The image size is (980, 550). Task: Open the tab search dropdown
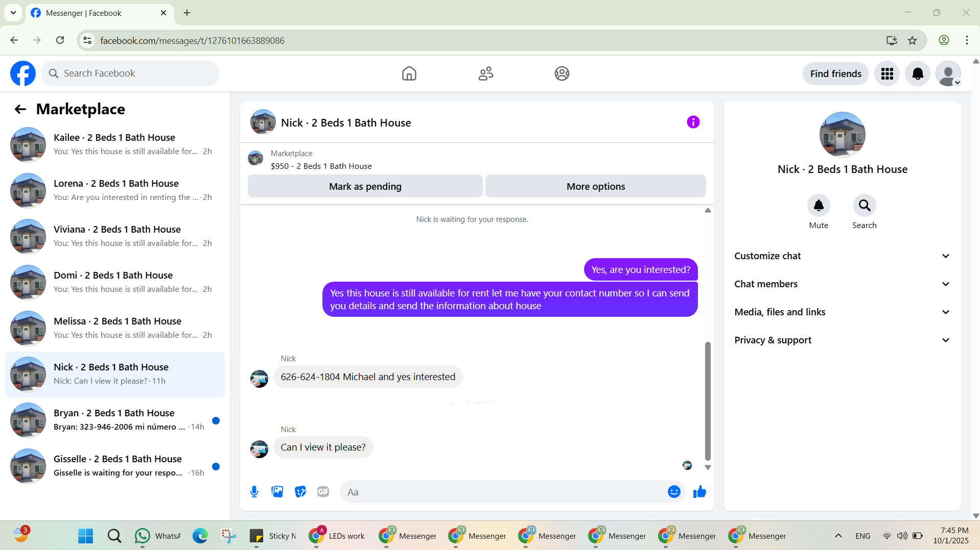(13, 13)
